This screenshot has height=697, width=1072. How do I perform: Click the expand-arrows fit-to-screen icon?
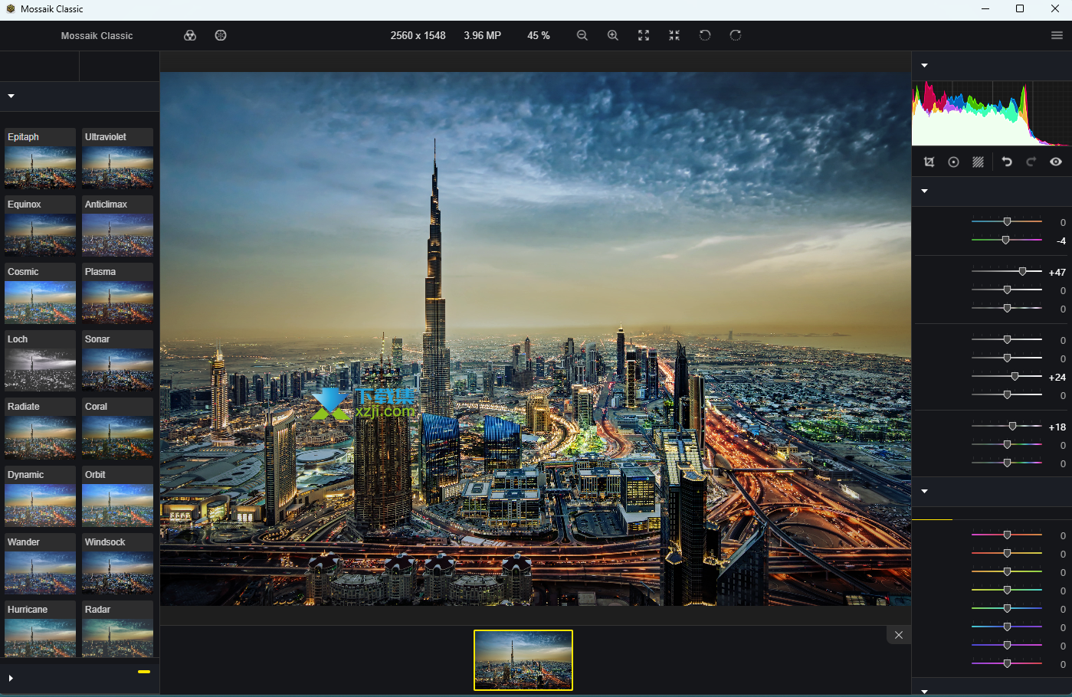644,35
